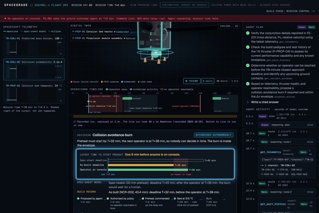
Task: Open the Slow Pressure Loss scenario tab
Action: [x=144, y=5]
